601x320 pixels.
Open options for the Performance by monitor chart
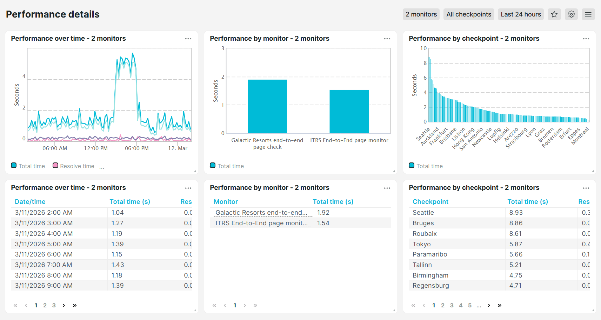point(387,39)
